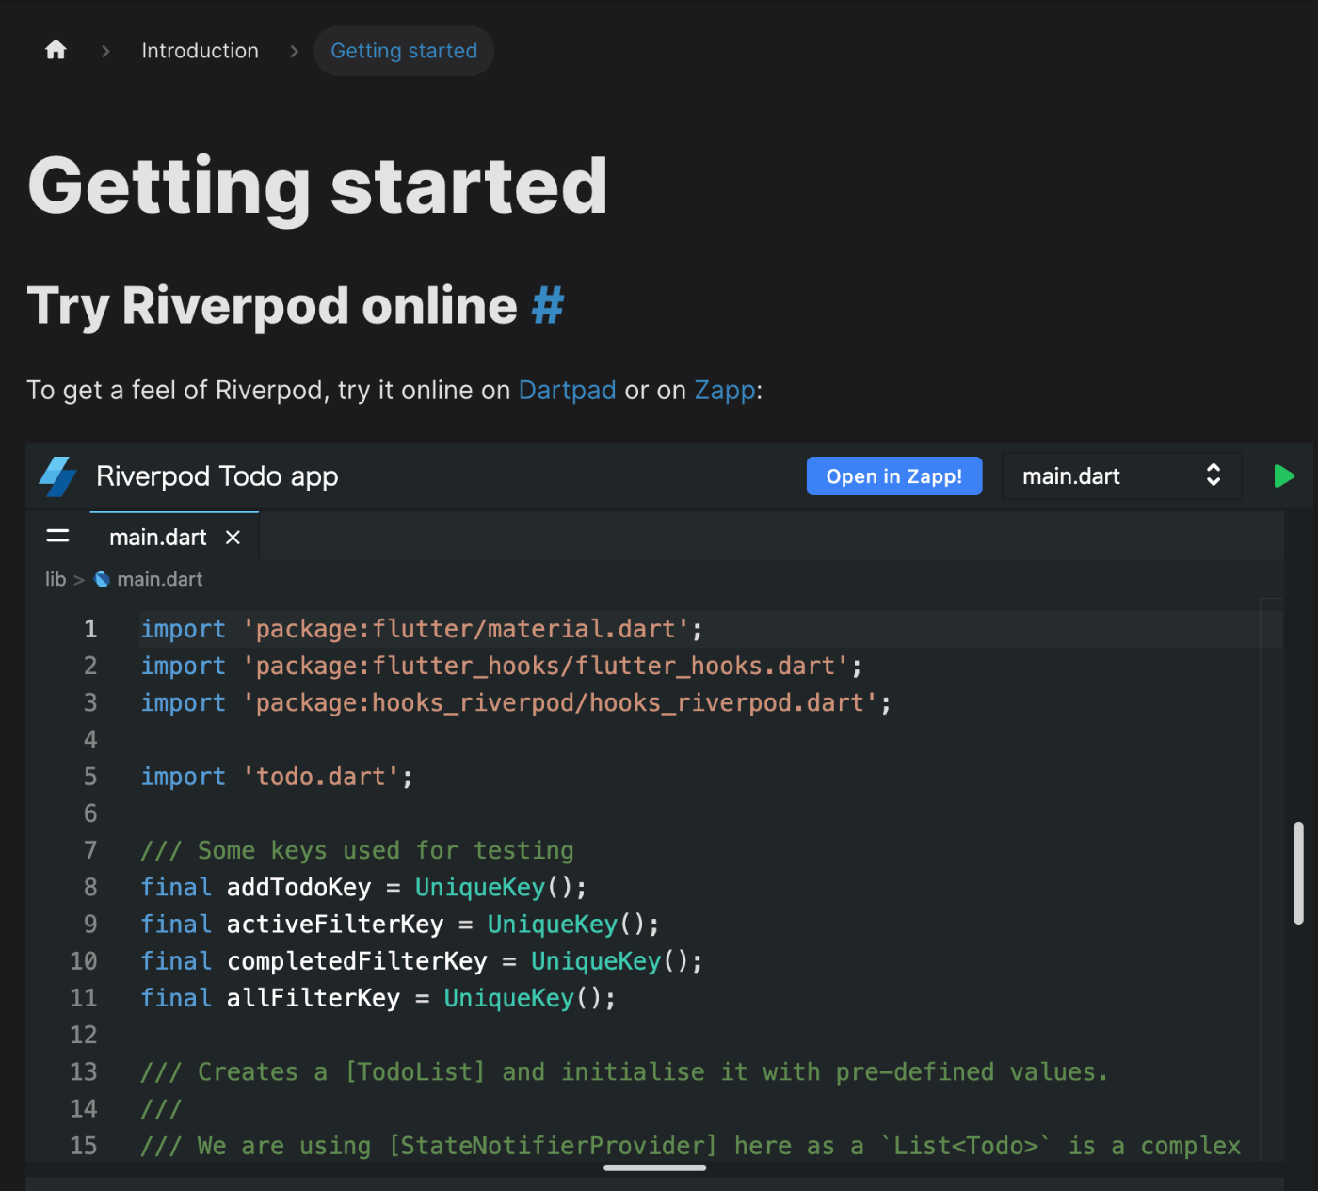Image resolution: width=1318 pixels, height=1191 pixels.
Task: Open the Dartpad link
Action: click(567, 390)
